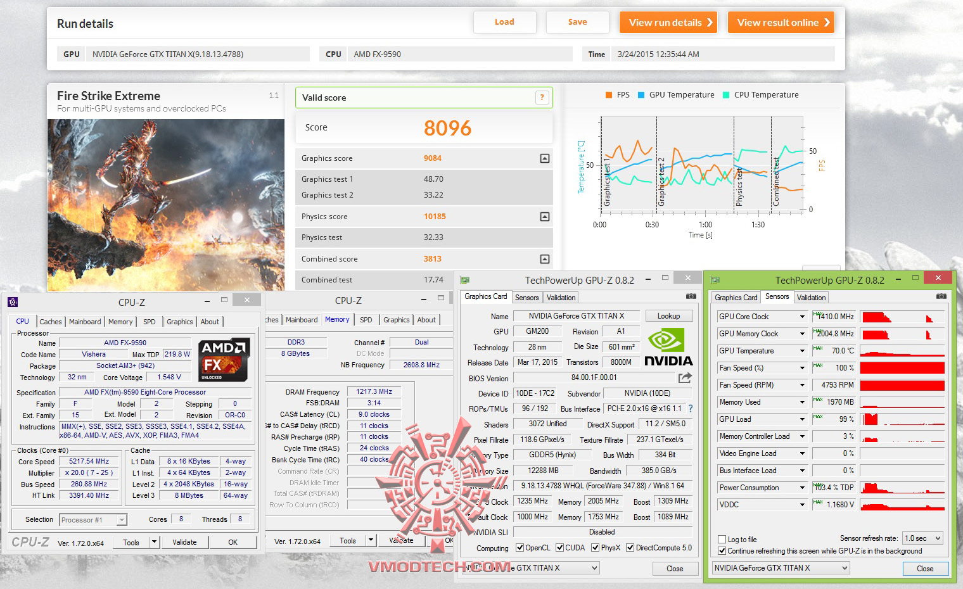Enable the Log to file checkbox

tap(722, 540)
